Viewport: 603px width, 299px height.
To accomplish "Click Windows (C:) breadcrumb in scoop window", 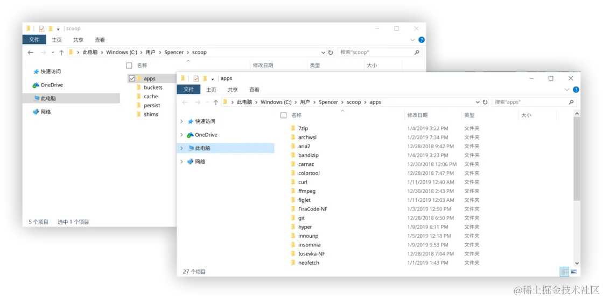I will click(x=122, y=52).
